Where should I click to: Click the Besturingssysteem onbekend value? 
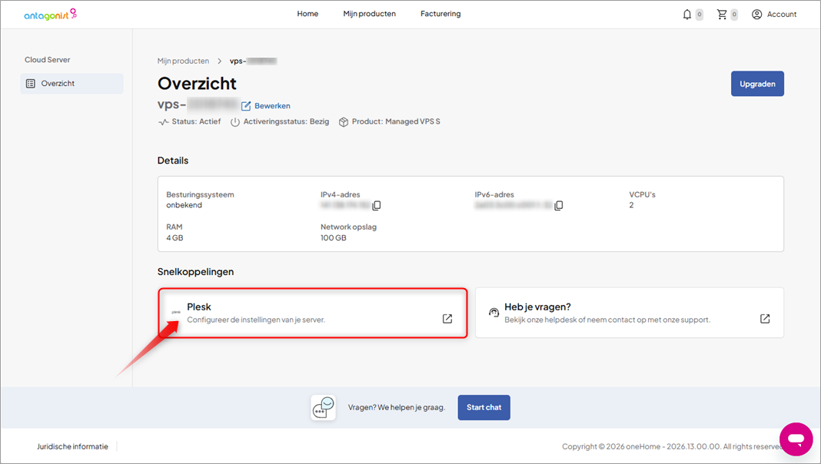pos(184,206)
